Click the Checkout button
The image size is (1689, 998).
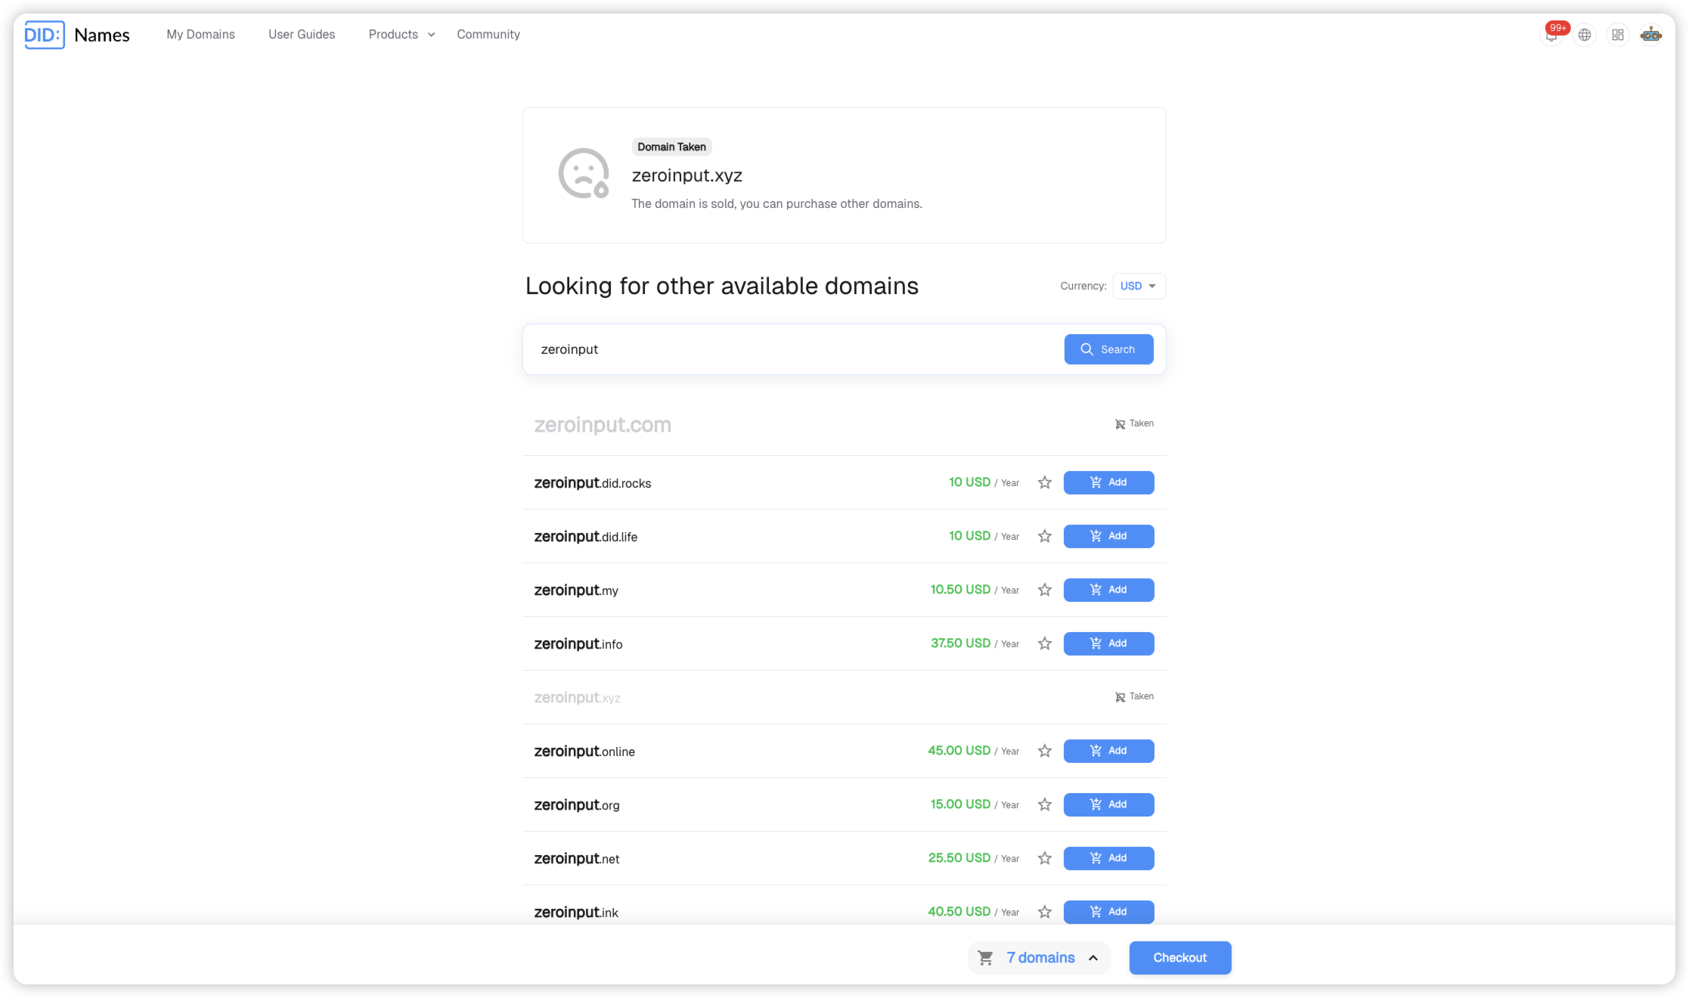click(1179, 958)
